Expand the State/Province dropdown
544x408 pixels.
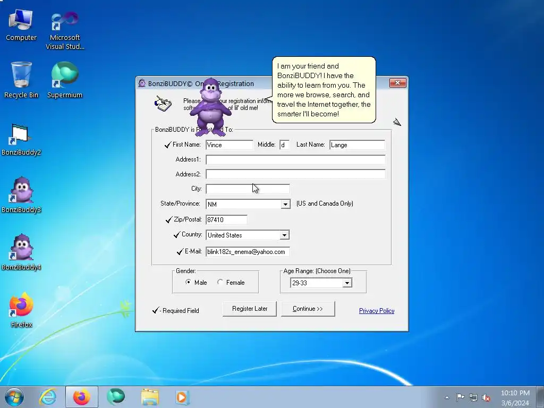tap(285, 205)
